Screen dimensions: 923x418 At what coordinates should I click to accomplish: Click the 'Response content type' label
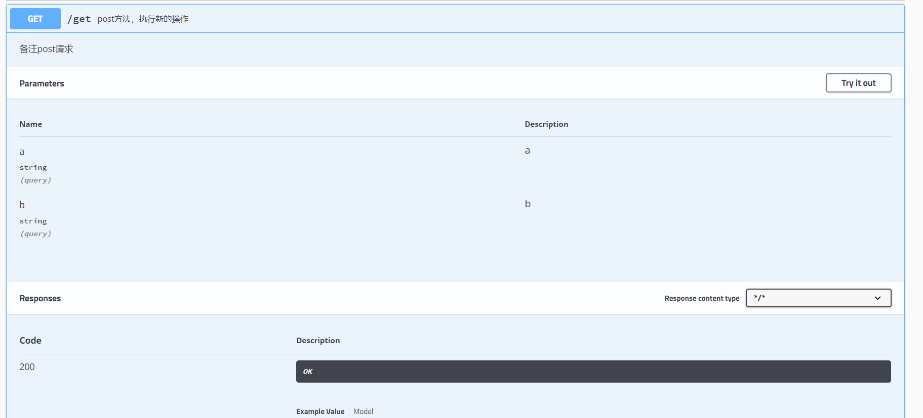click(x=702, y=298)
